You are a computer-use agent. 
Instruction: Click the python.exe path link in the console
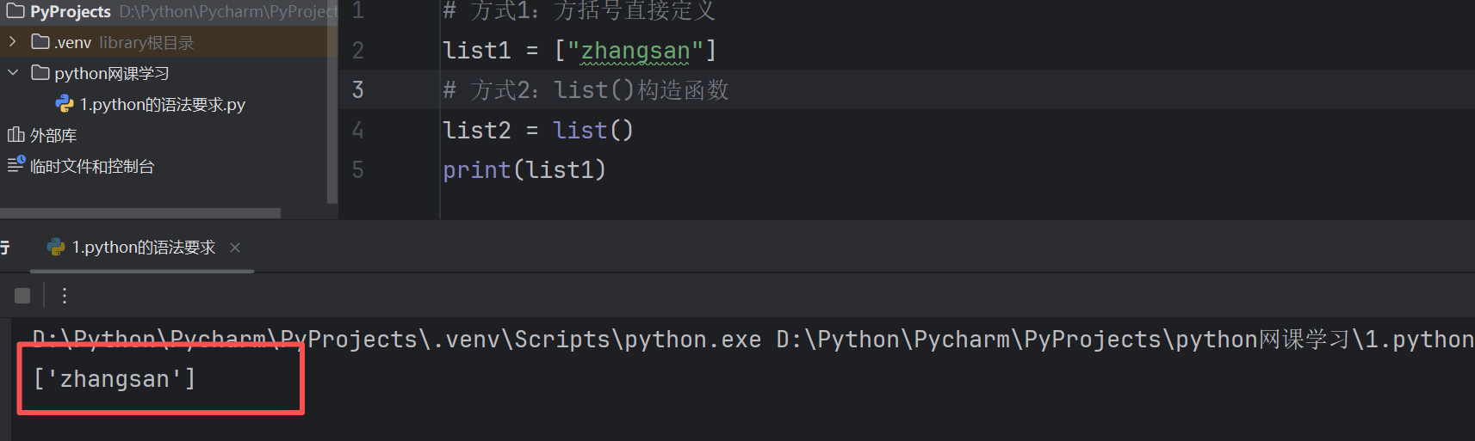(397, 340)
